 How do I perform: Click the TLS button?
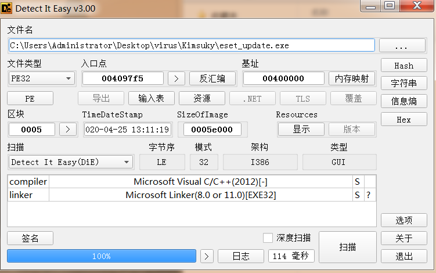303,98
